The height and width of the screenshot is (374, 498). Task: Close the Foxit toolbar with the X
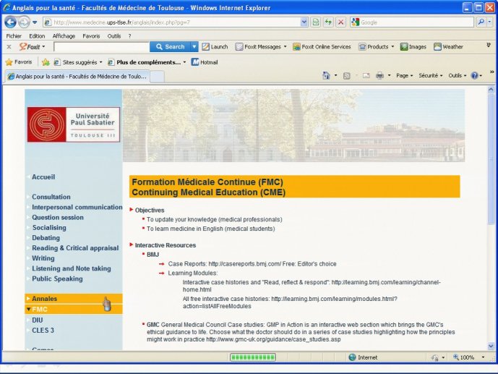click(9, 47)
